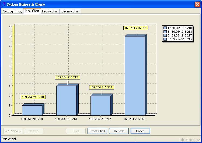The height and width of the screenshot is (143, 202).
Task: Click the legend swatch for 169.254.215.217
Action: (x=165, y=35)
